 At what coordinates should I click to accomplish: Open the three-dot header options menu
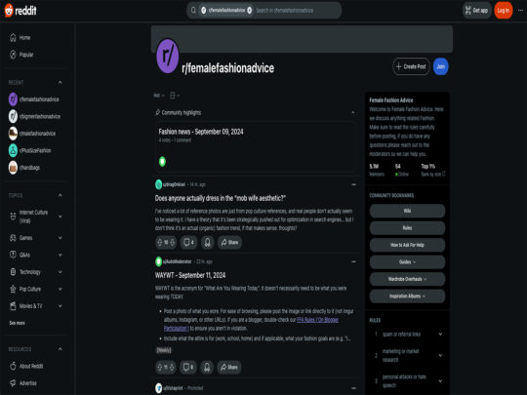click(520, 11)
